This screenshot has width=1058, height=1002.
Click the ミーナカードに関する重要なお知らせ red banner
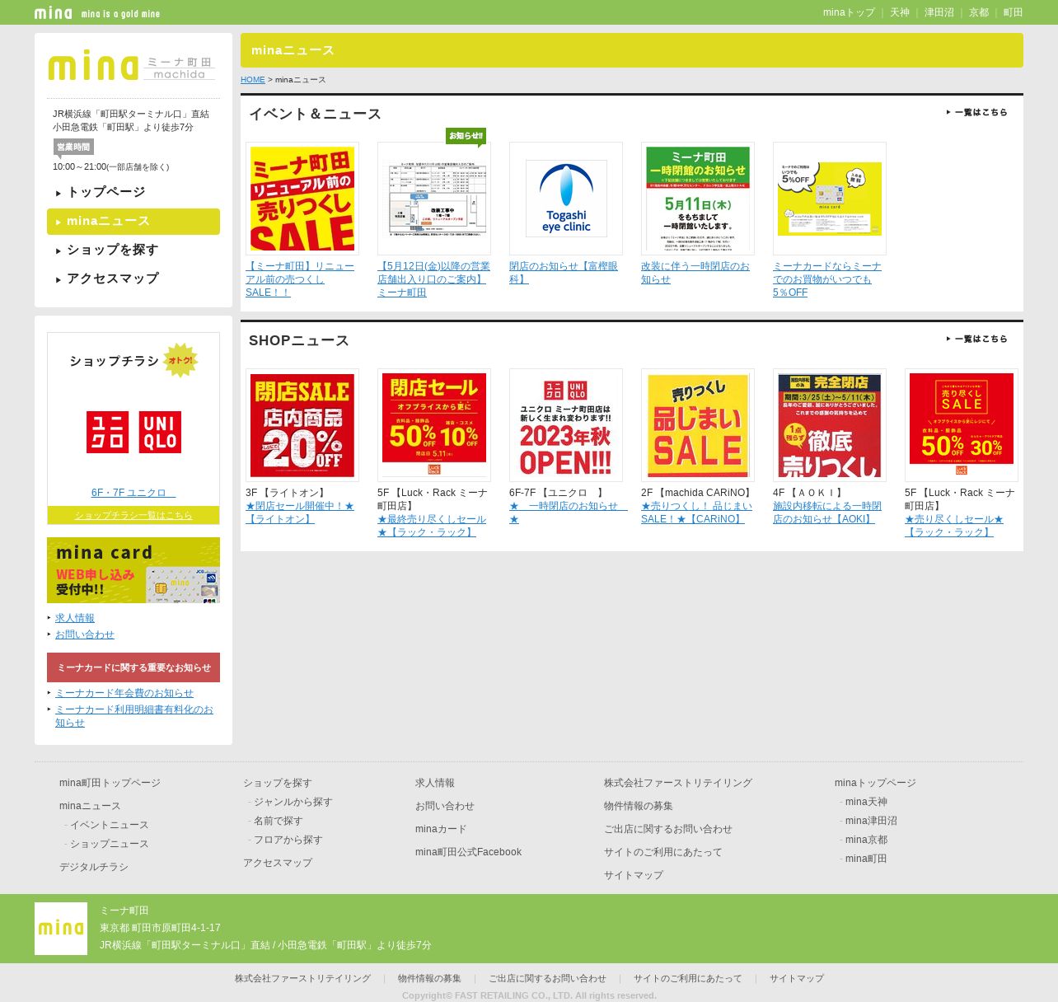[x=133, y=667]
